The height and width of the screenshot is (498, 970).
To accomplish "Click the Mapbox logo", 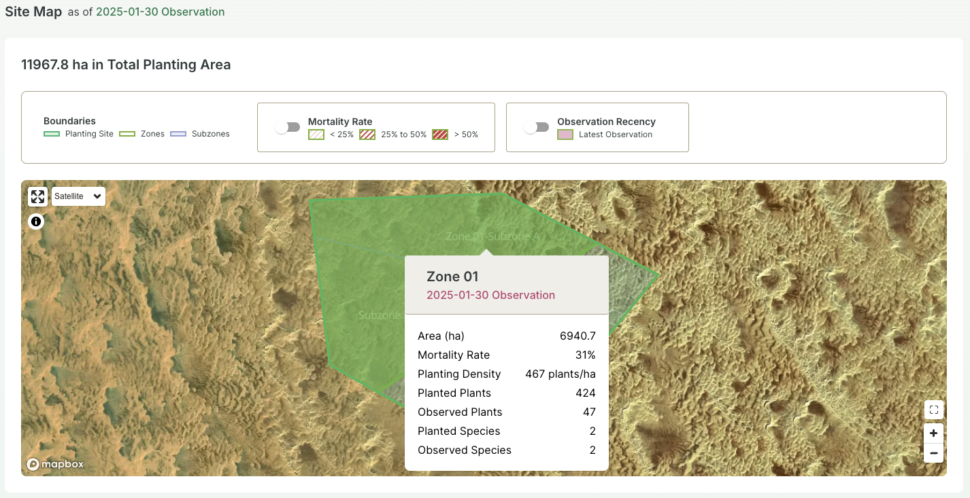I will pyautogui.click(x=55, y=464).
